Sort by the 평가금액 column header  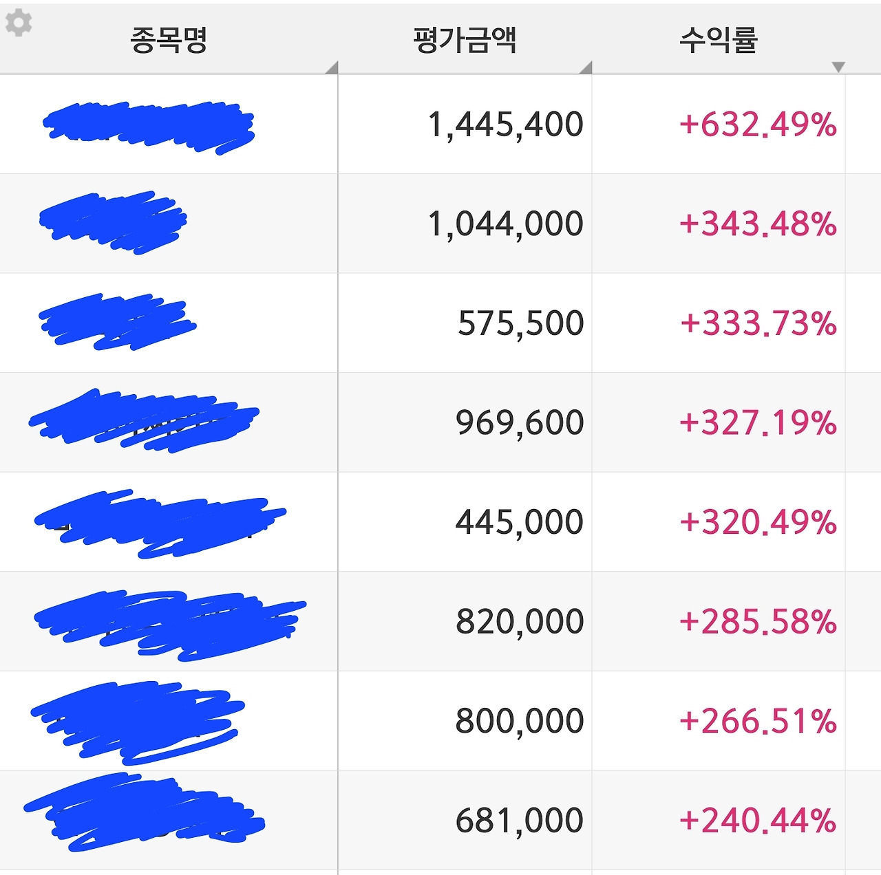tap(465, 40)
